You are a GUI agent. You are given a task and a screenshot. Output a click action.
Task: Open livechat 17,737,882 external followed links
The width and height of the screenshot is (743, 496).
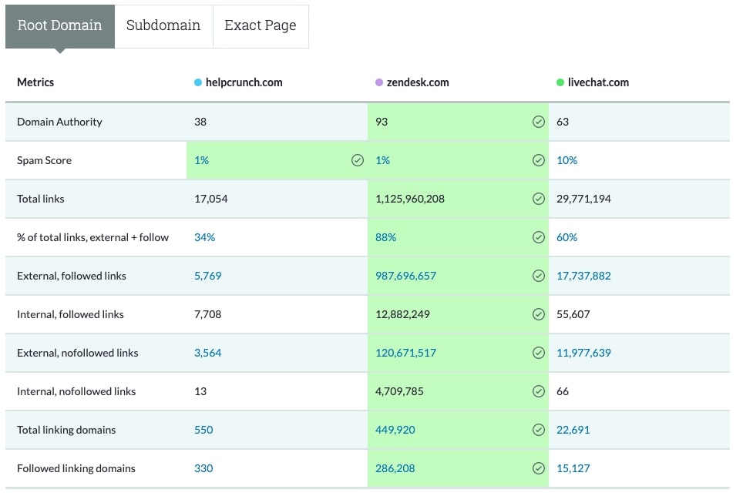(583, 276)
